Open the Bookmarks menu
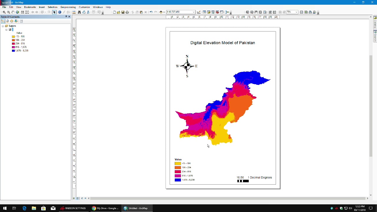The image size is (377, 212). point(30,7)
